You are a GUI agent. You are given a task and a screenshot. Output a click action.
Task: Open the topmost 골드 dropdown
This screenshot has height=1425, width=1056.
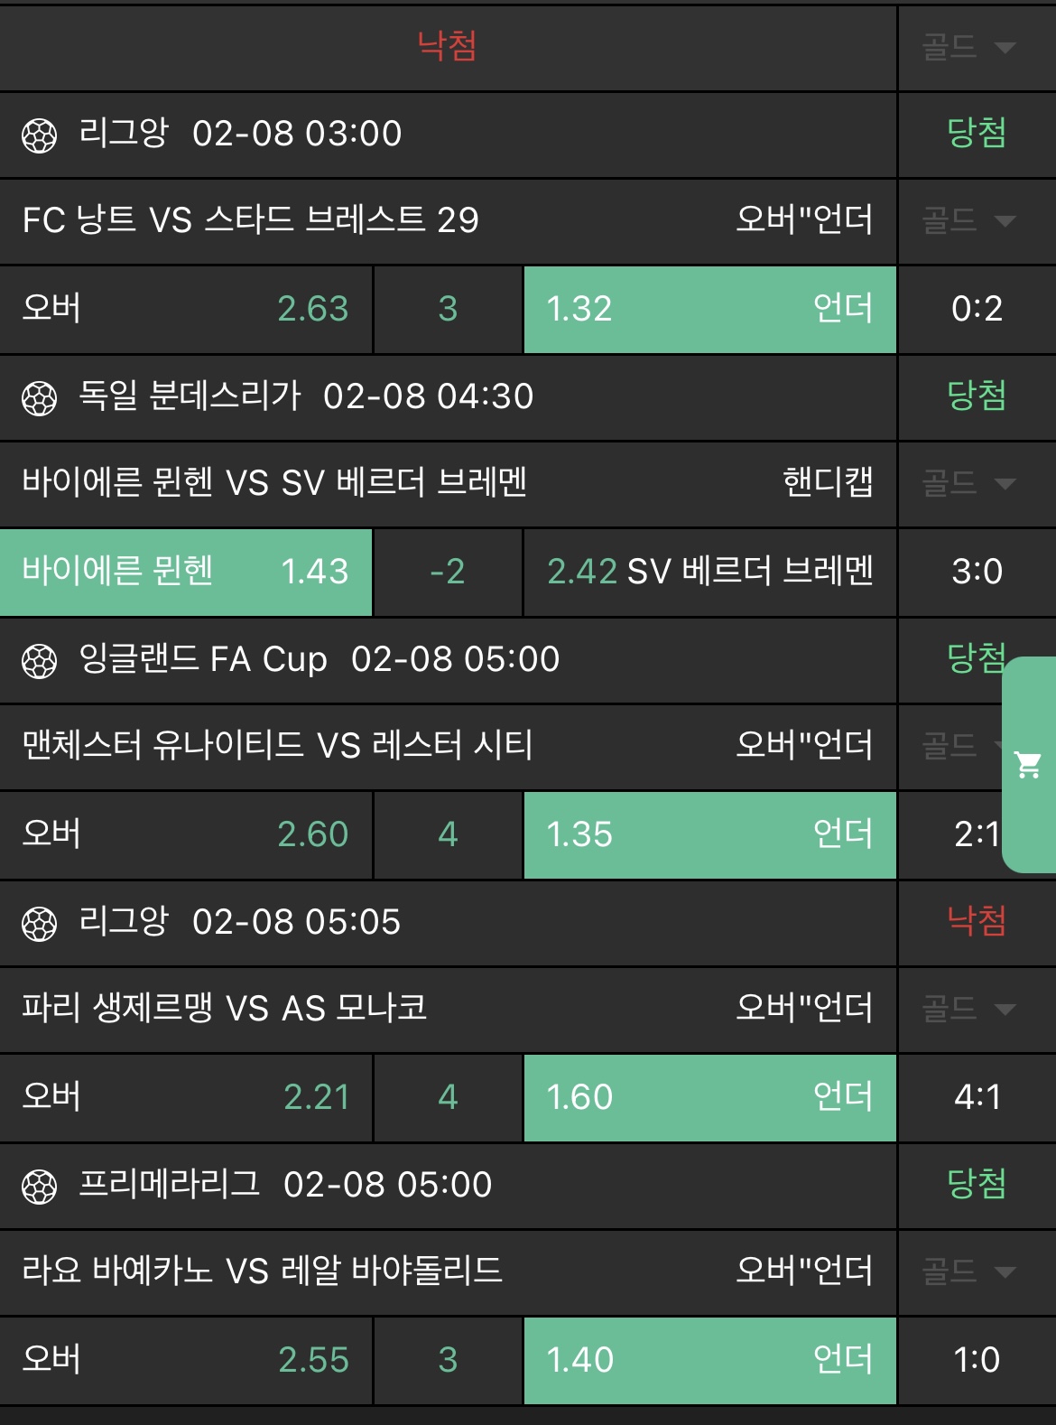968,47
